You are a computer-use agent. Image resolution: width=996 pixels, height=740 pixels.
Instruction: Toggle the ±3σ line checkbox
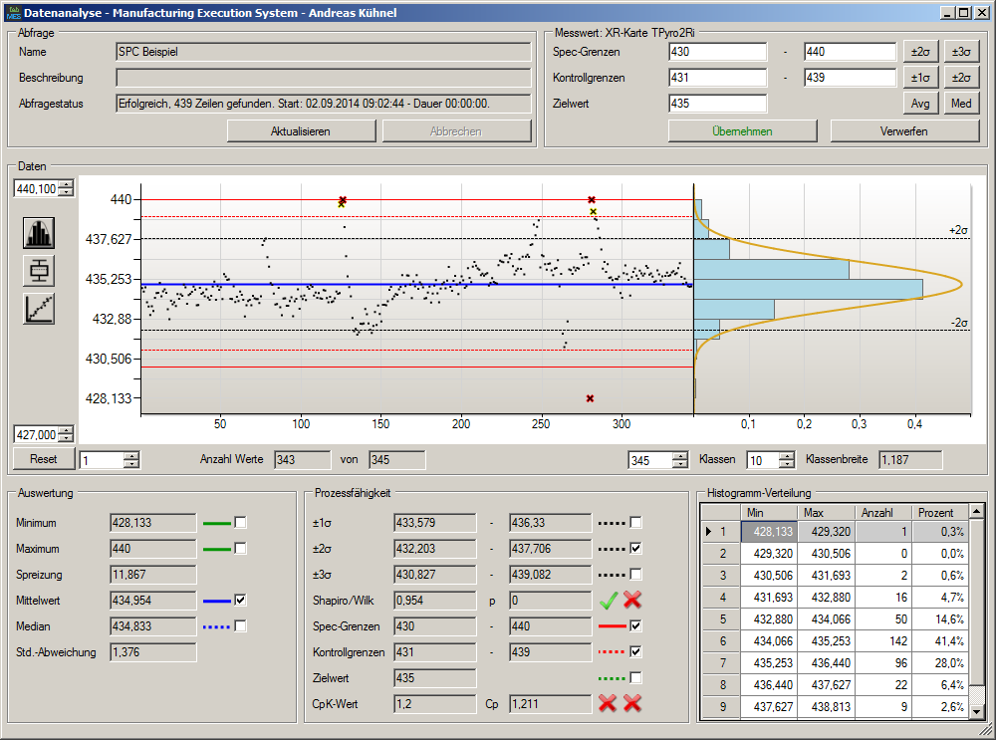635,575
